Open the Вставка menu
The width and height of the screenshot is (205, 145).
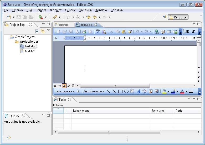41,10
